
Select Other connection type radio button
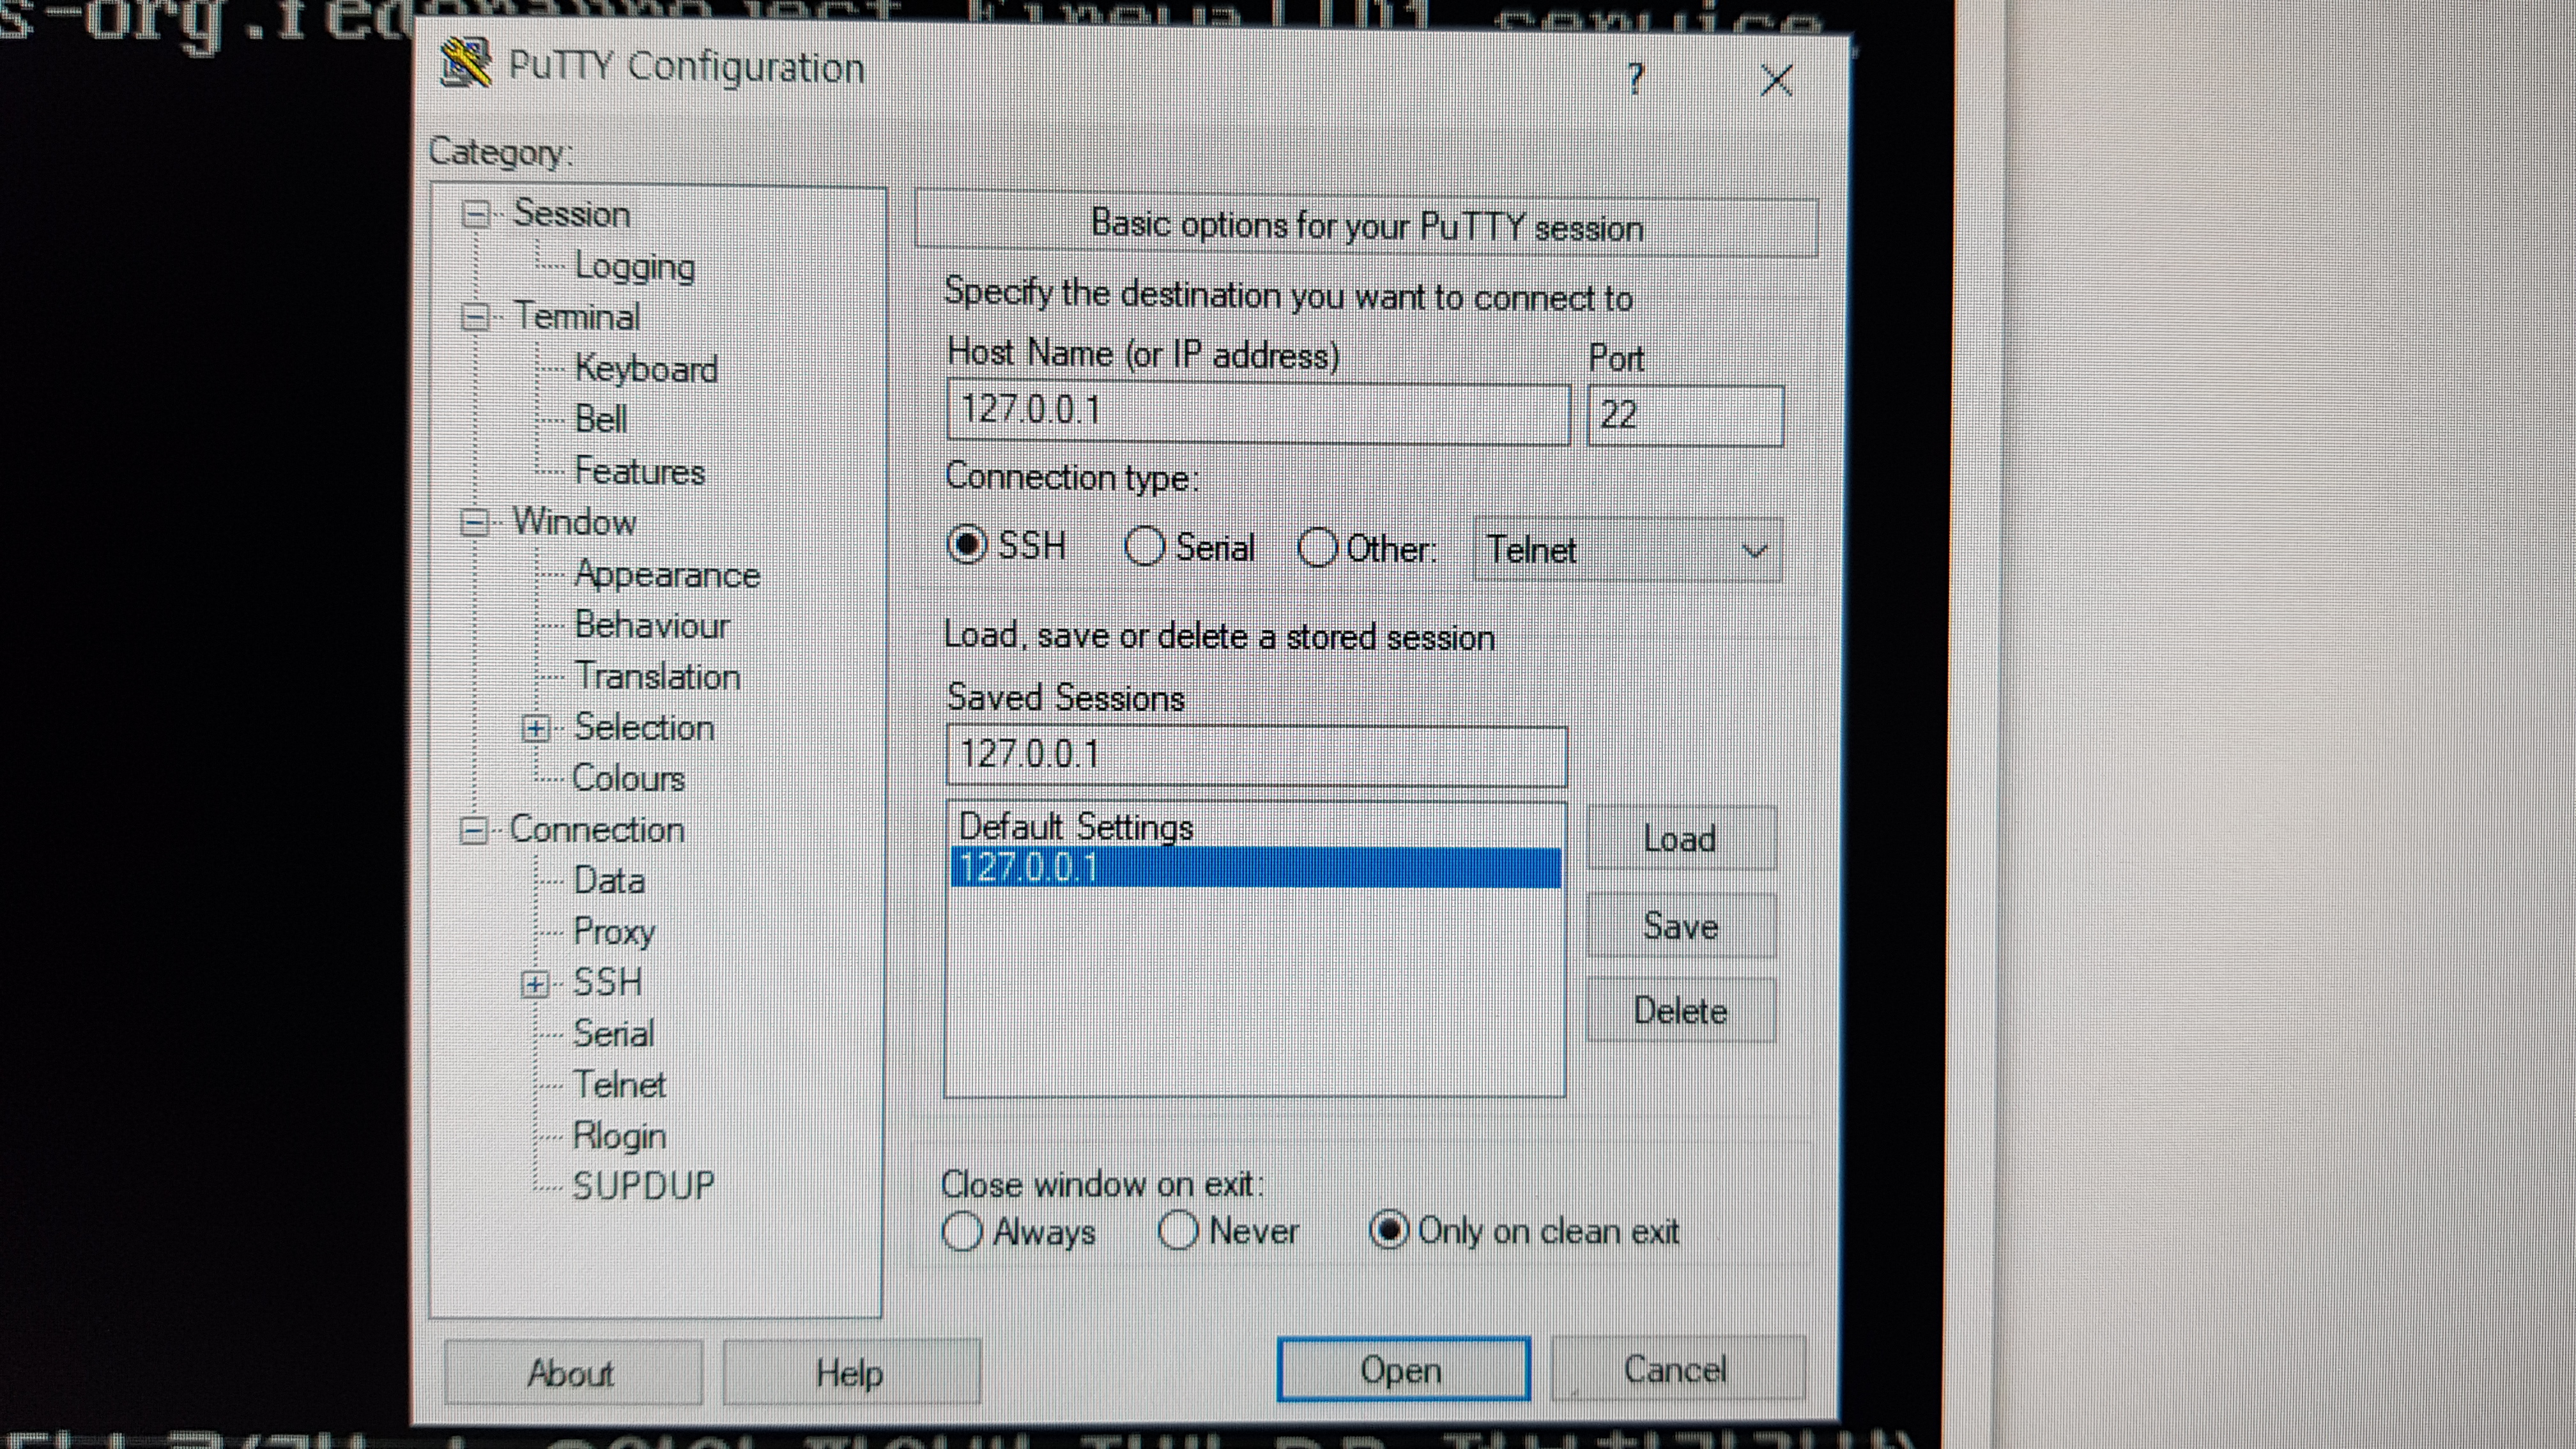1317,548
